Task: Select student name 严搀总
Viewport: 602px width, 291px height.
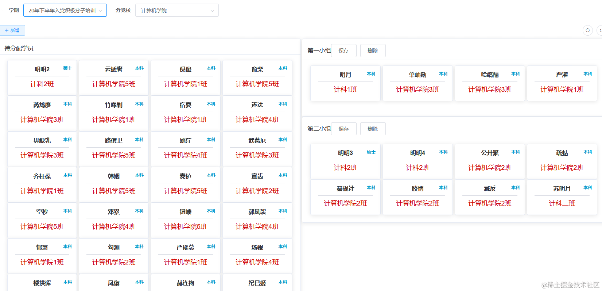Action: click(185, 247)
